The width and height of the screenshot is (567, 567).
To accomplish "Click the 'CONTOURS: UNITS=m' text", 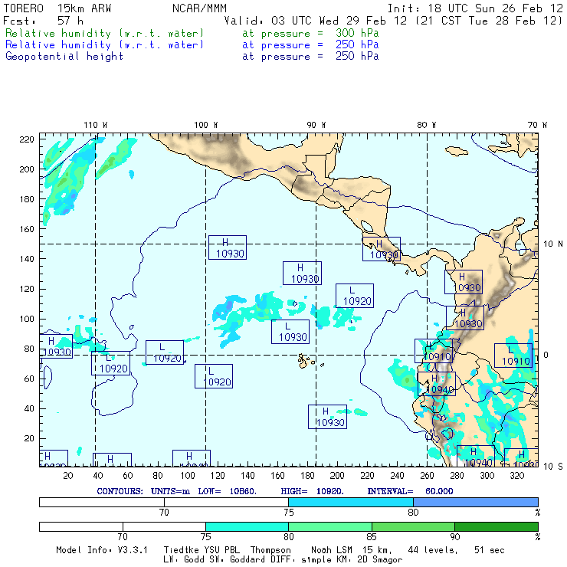I will [143, 491].
